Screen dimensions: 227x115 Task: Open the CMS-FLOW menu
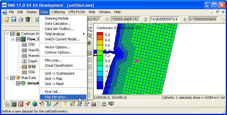77,12
